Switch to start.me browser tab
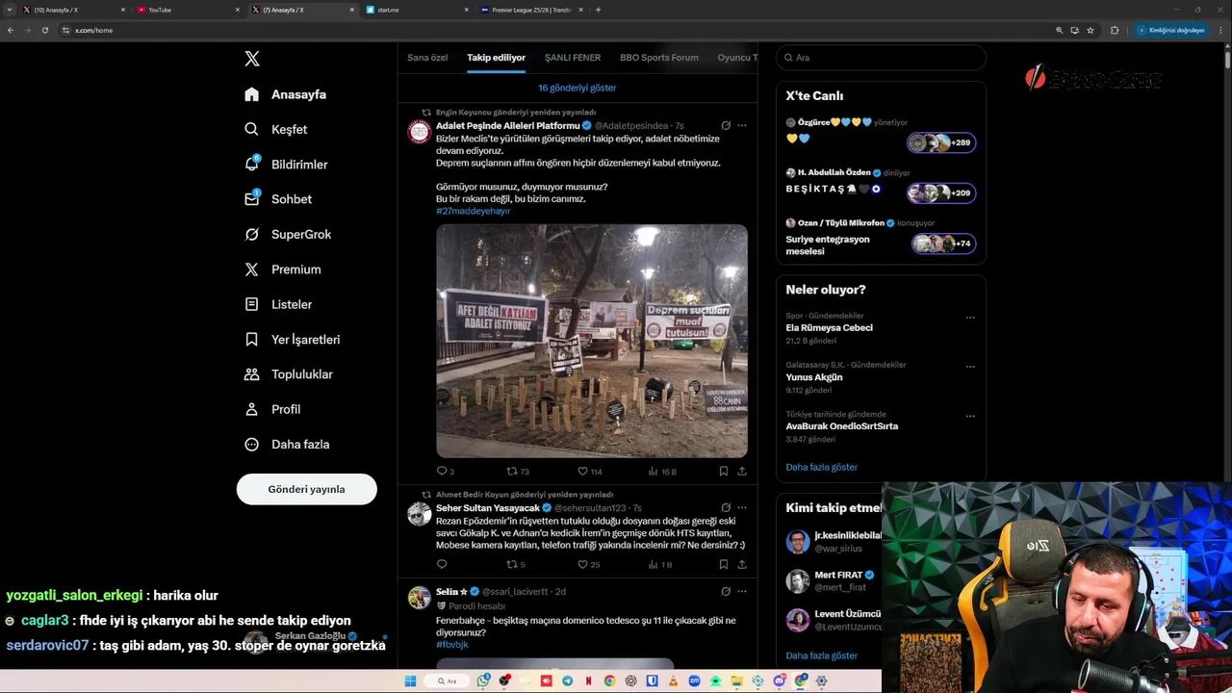1232x693 pixels. click(418, 10)
